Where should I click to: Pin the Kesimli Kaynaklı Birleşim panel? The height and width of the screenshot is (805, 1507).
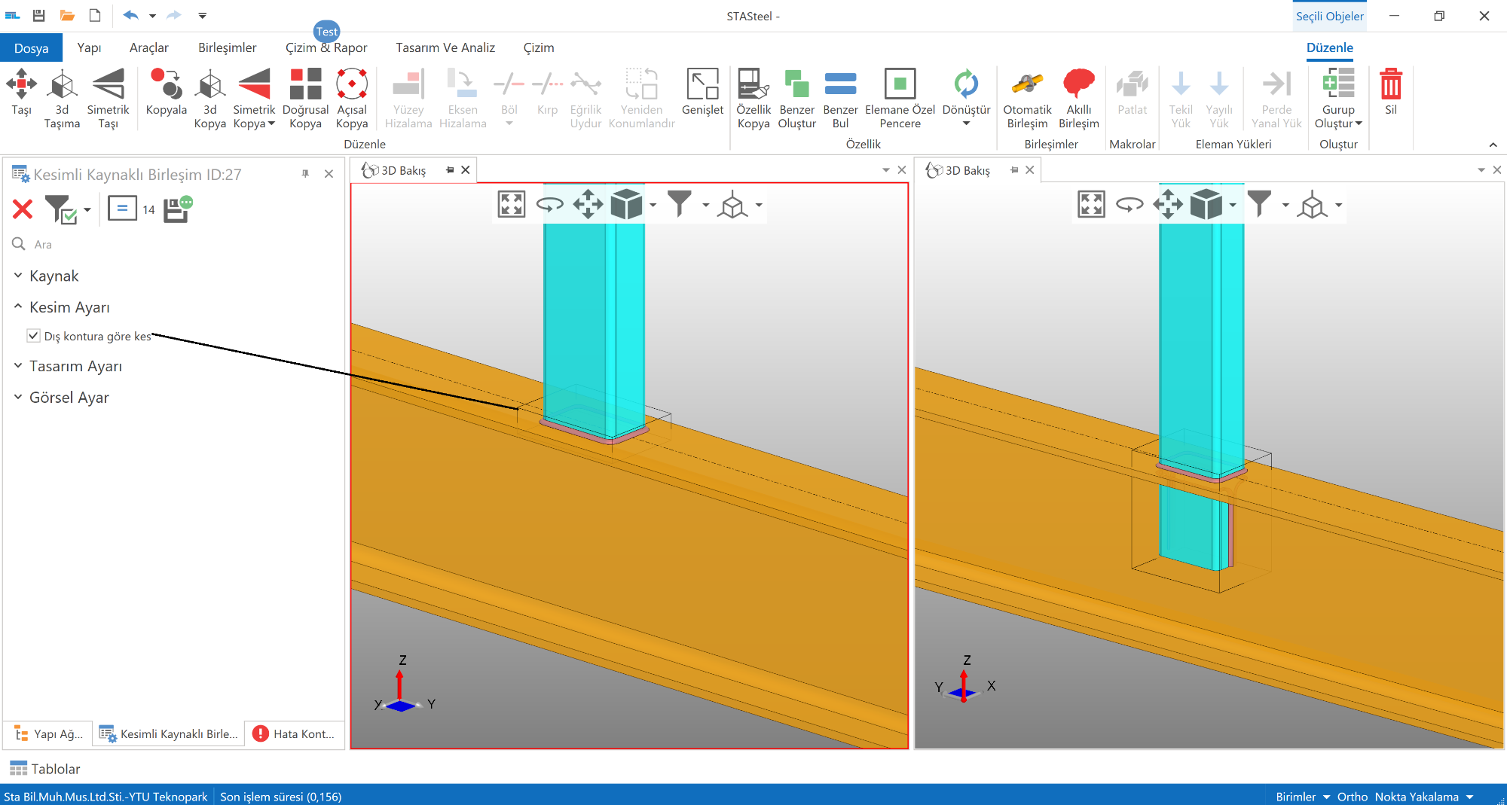click(x=305, y=174)
